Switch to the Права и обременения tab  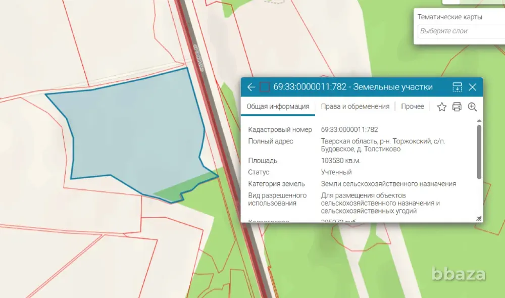355,106
